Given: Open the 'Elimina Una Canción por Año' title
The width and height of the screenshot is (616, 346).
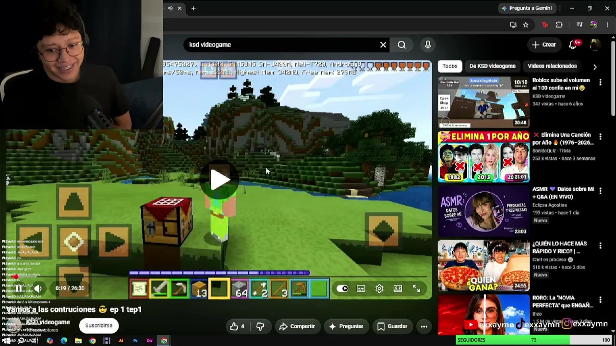Looking at the screenshot, I should tap(563, 139).
